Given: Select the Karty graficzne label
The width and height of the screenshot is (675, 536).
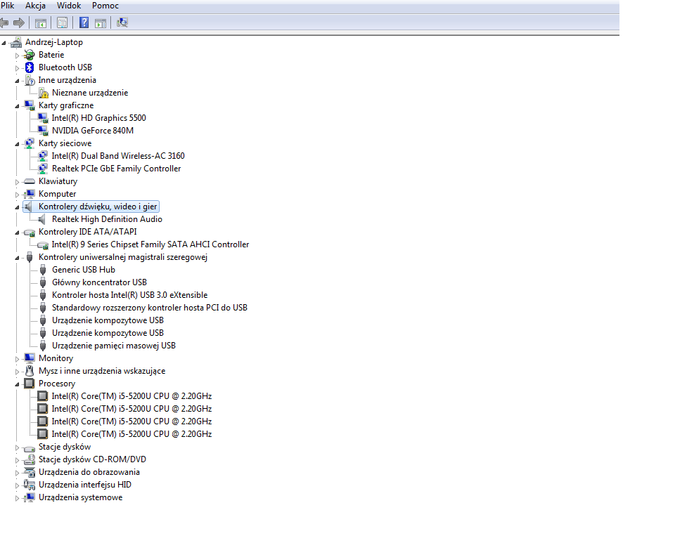Looking at the screenshot, I should pyautogui.click(x=66, y=105).
